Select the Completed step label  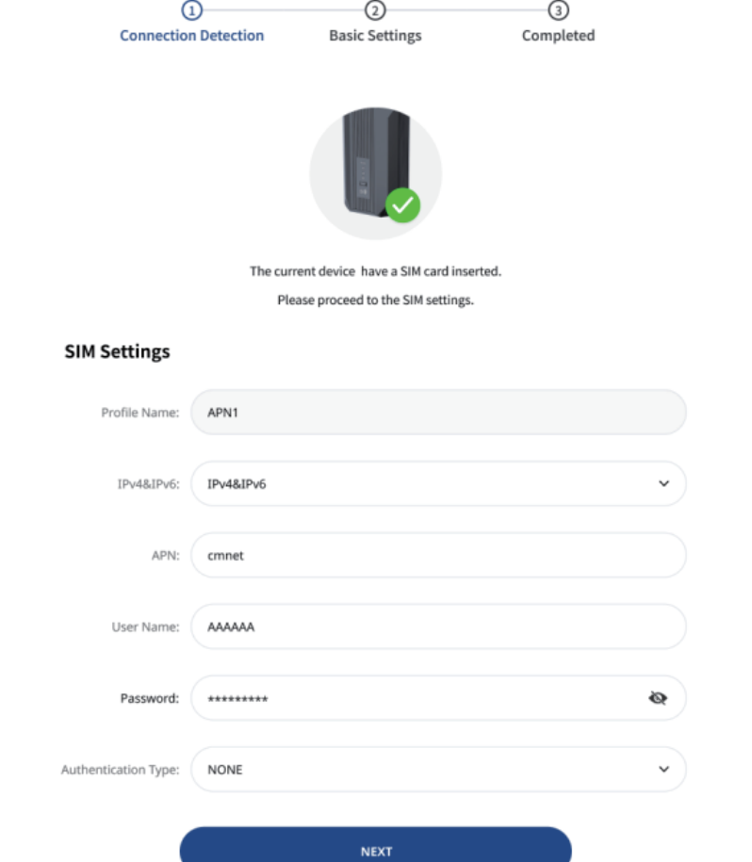(x=559, y=36)
